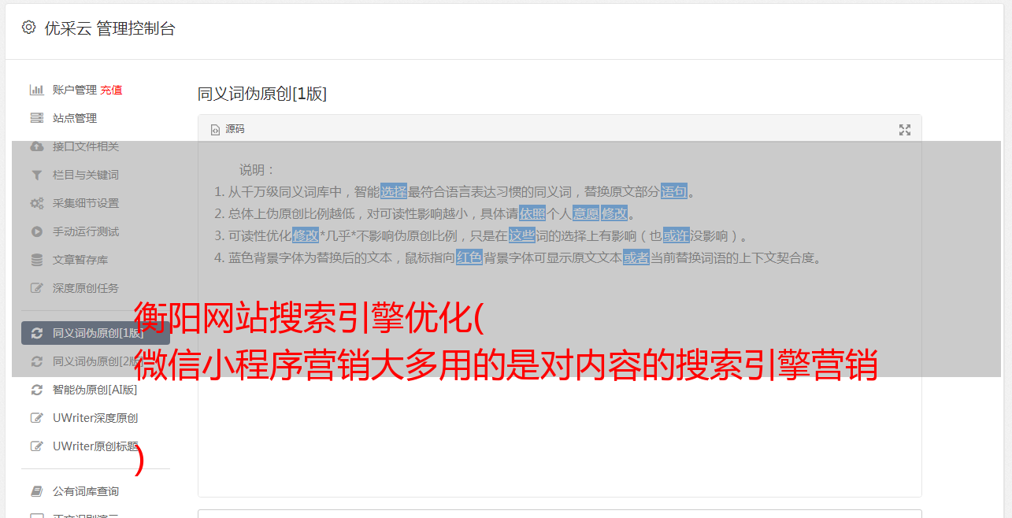Click the 栏目与关键词 filter icon
Viewport: 1012px width, 518px height.
click(x=36, y=175)
